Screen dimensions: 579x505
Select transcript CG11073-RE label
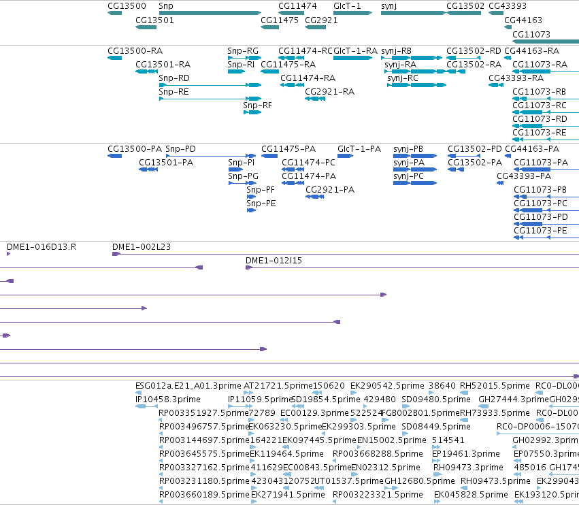click(x=539, y=132)
